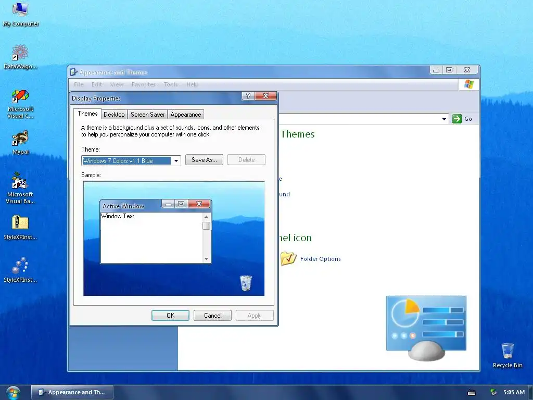Open the View menu

pos(117,84)
